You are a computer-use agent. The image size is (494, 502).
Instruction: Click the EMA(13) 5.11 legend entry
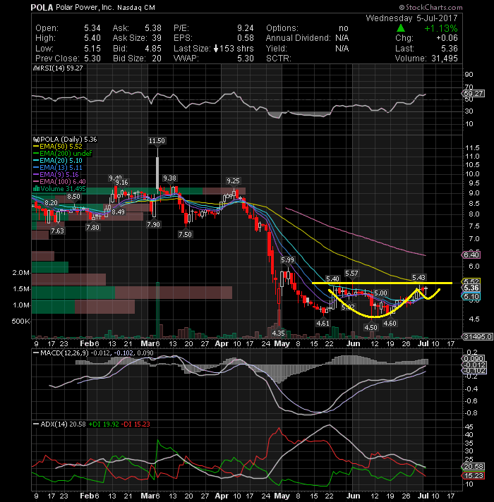[58, 167]
